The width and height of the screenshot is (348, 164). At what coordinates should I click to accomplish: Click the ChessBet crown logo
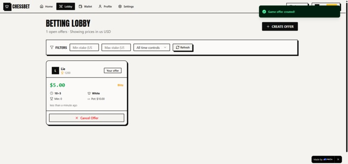(x=7, y=6)
